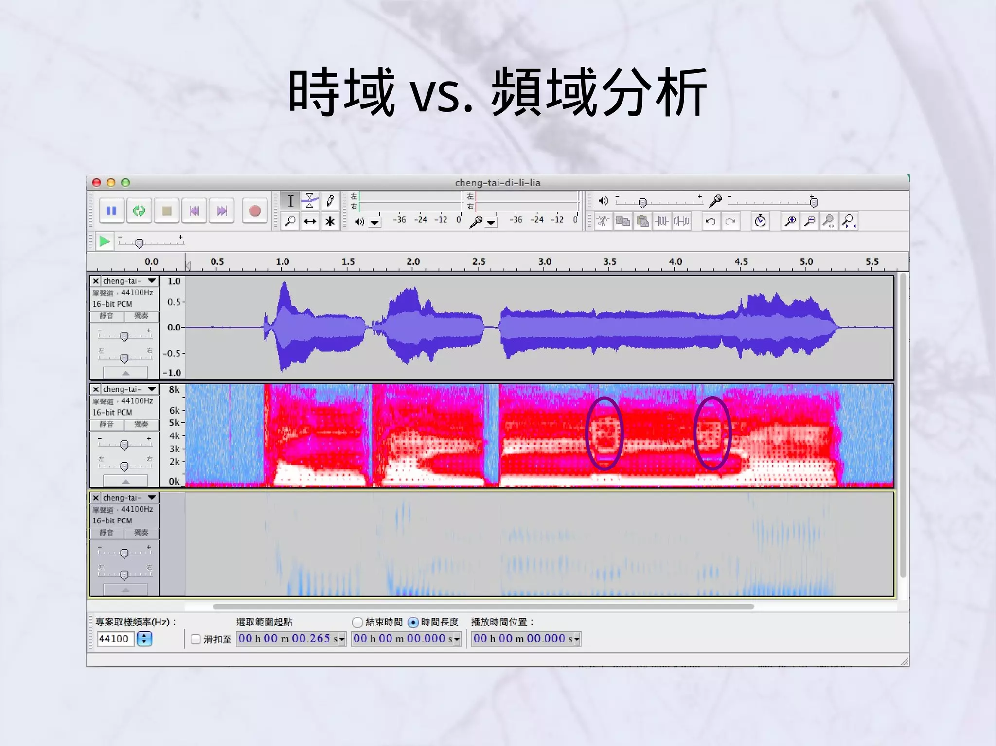Click the Zoom Out magnifier icon
This screenshot has height=746, width=996.
[x=810, y=222]
